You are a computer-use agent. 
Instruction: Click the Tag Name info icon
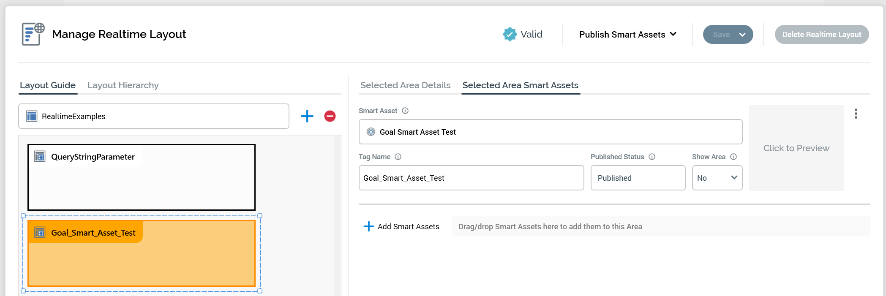coord(398,157)
